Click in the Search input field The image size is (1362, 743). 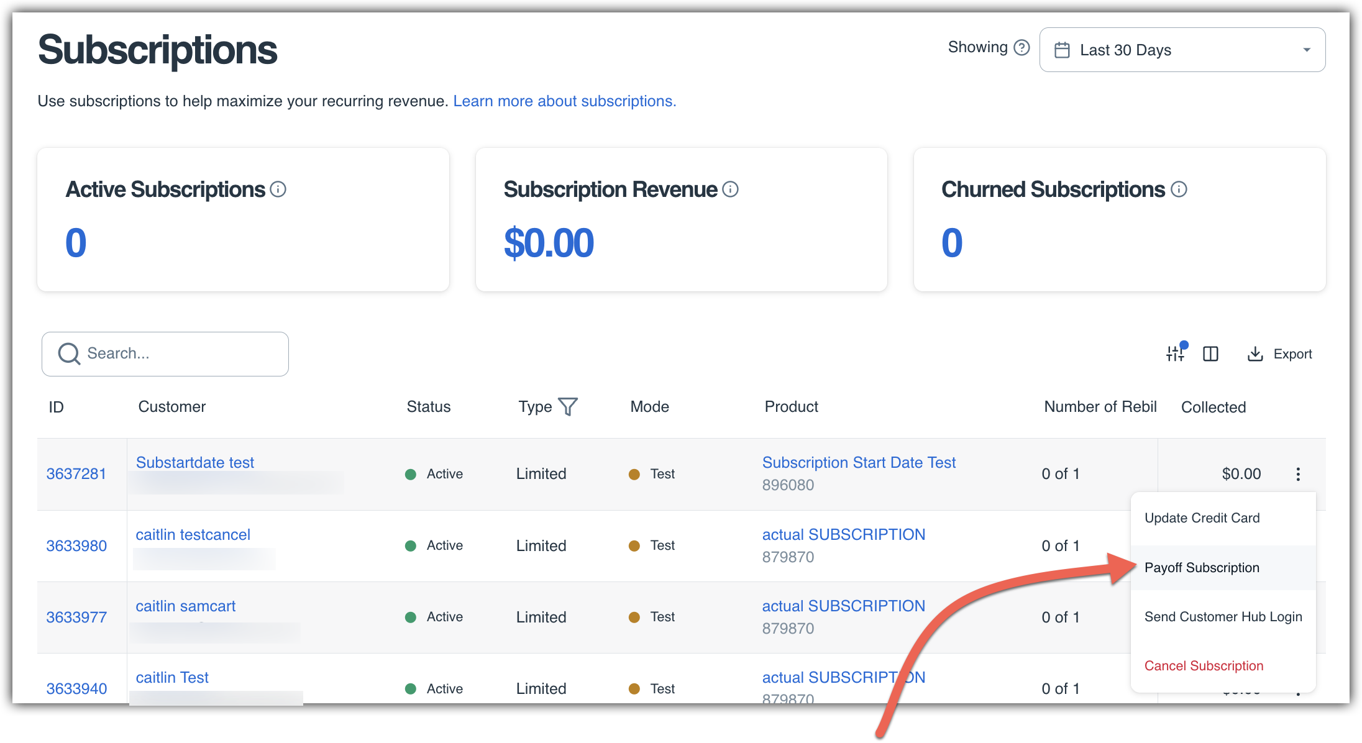pyautogui.click(x=180, y=353)
